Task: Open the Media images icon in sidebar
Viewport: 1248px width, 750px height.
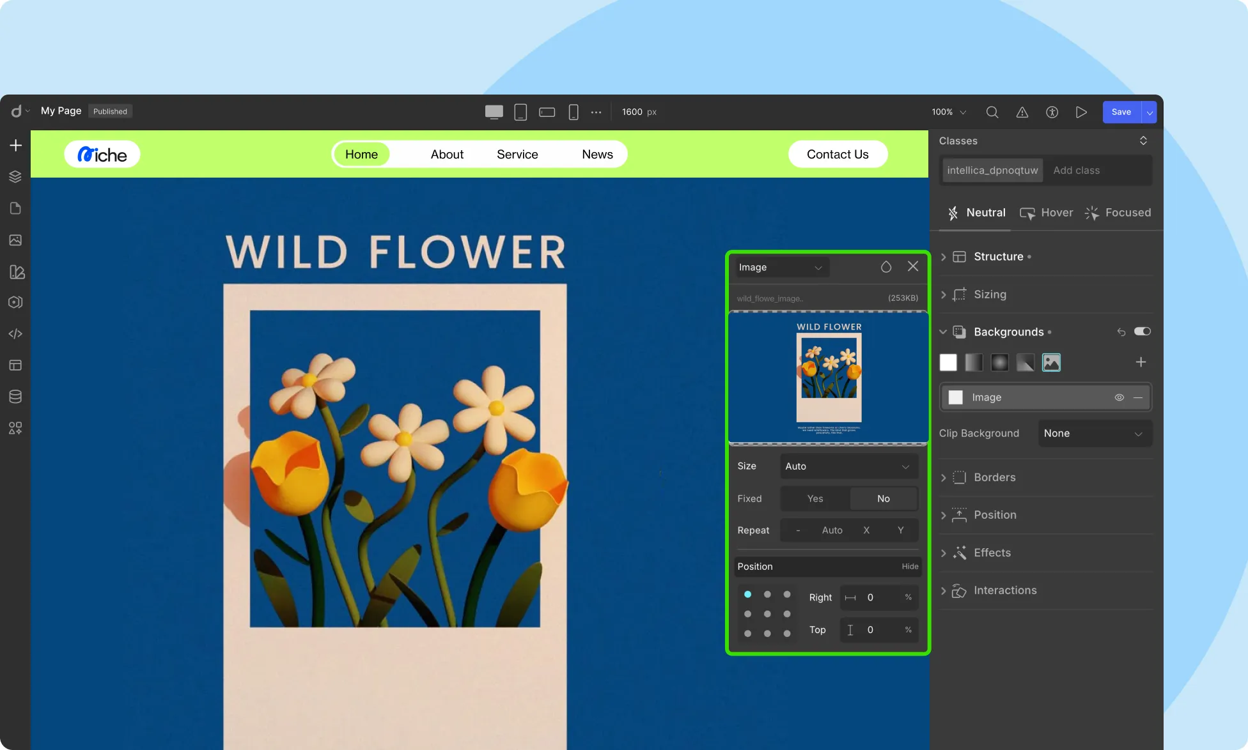Action: pos(16,240)
